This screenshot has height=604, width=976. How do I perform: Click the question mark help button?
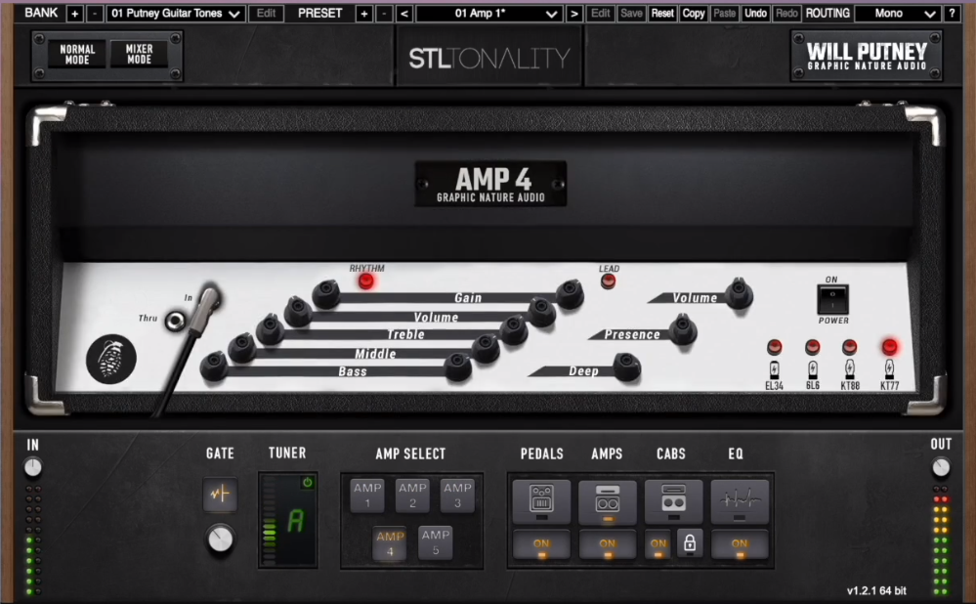(952, 14)
